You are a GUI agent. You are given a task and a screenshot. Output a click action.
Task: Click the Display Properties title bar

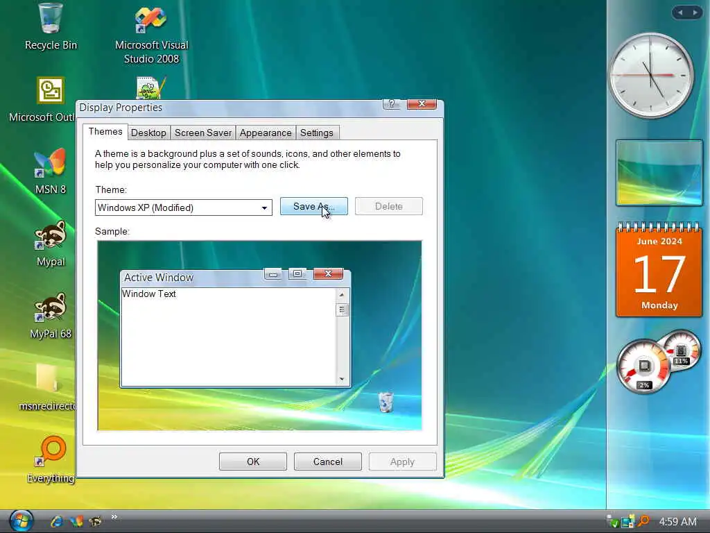[229, 108]
